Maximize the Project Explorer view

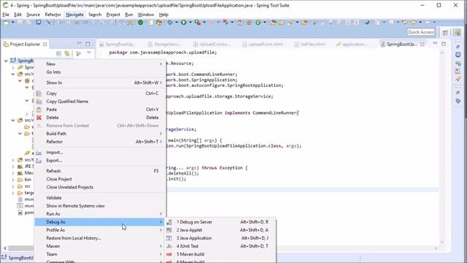tap(88, 44)
